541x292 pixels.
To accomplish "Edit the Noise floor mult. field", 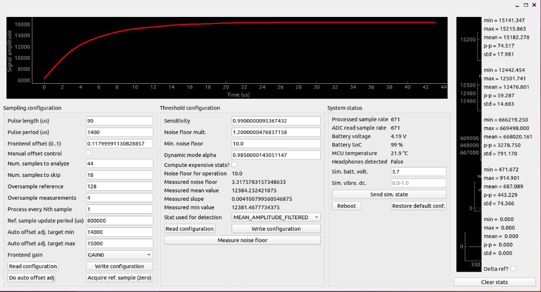I will click(276, 132).
